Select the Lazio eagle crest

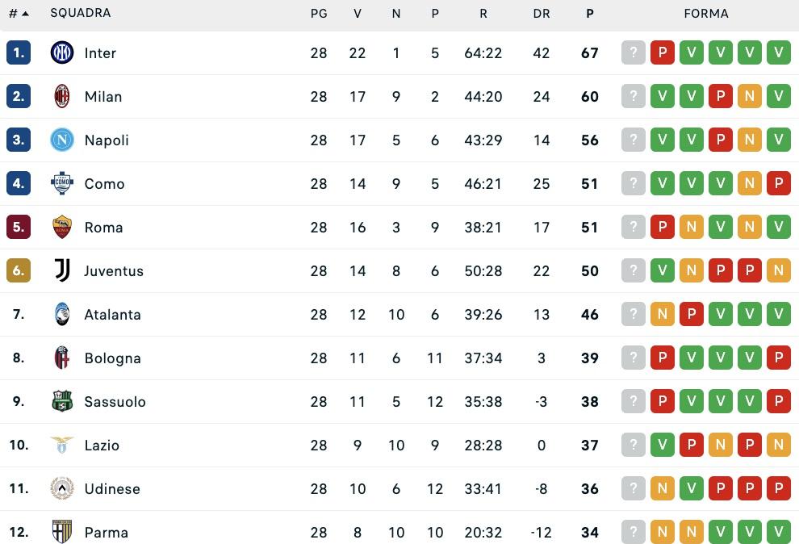tap(61, 446)
